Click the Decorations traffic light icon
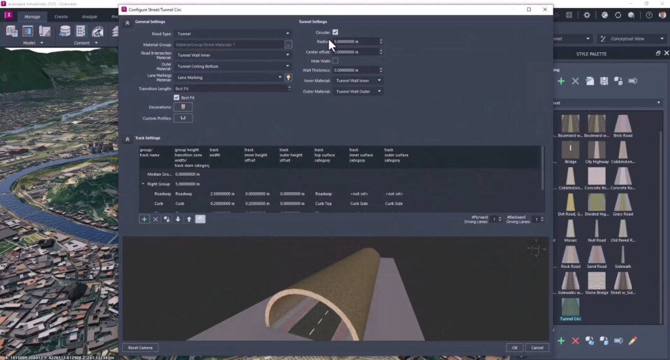The width and height of the screenshot is (670, 360). coord(183,107)
